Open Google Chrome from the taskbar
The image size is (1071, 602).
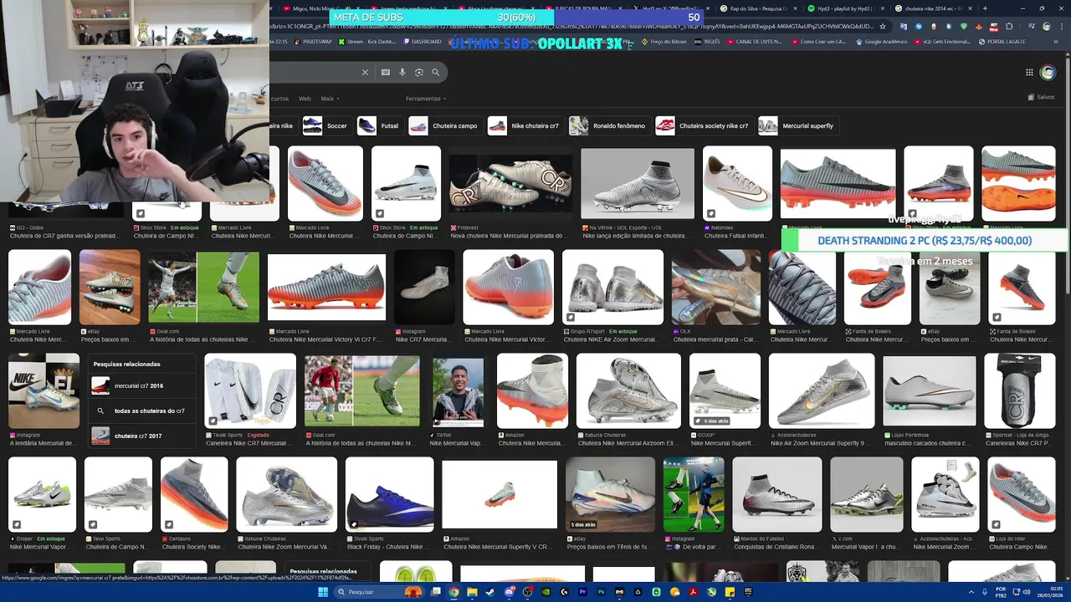[454, 592]
